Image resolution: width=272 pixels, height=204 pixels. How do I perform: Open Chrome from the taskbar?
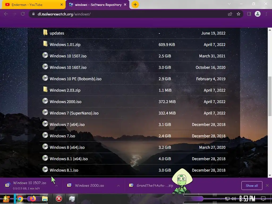point(20,199)
